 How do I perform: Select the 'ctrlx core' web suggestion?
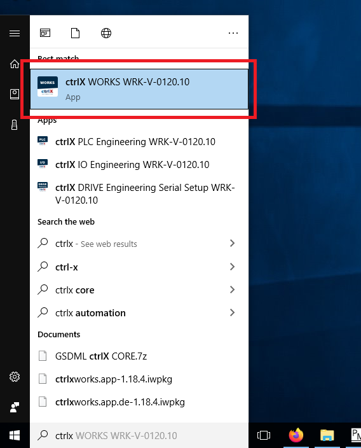139,290
